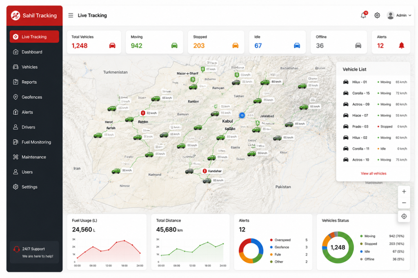Click the Admin avatar picture

click(391, 15)
